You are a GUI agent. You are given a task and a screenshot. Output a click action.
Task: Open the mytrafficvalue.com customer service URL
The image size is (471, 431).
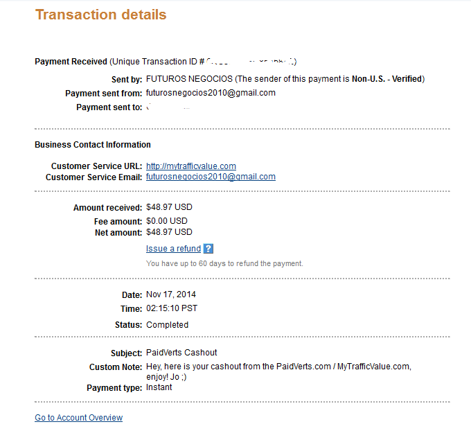point(191,166)
